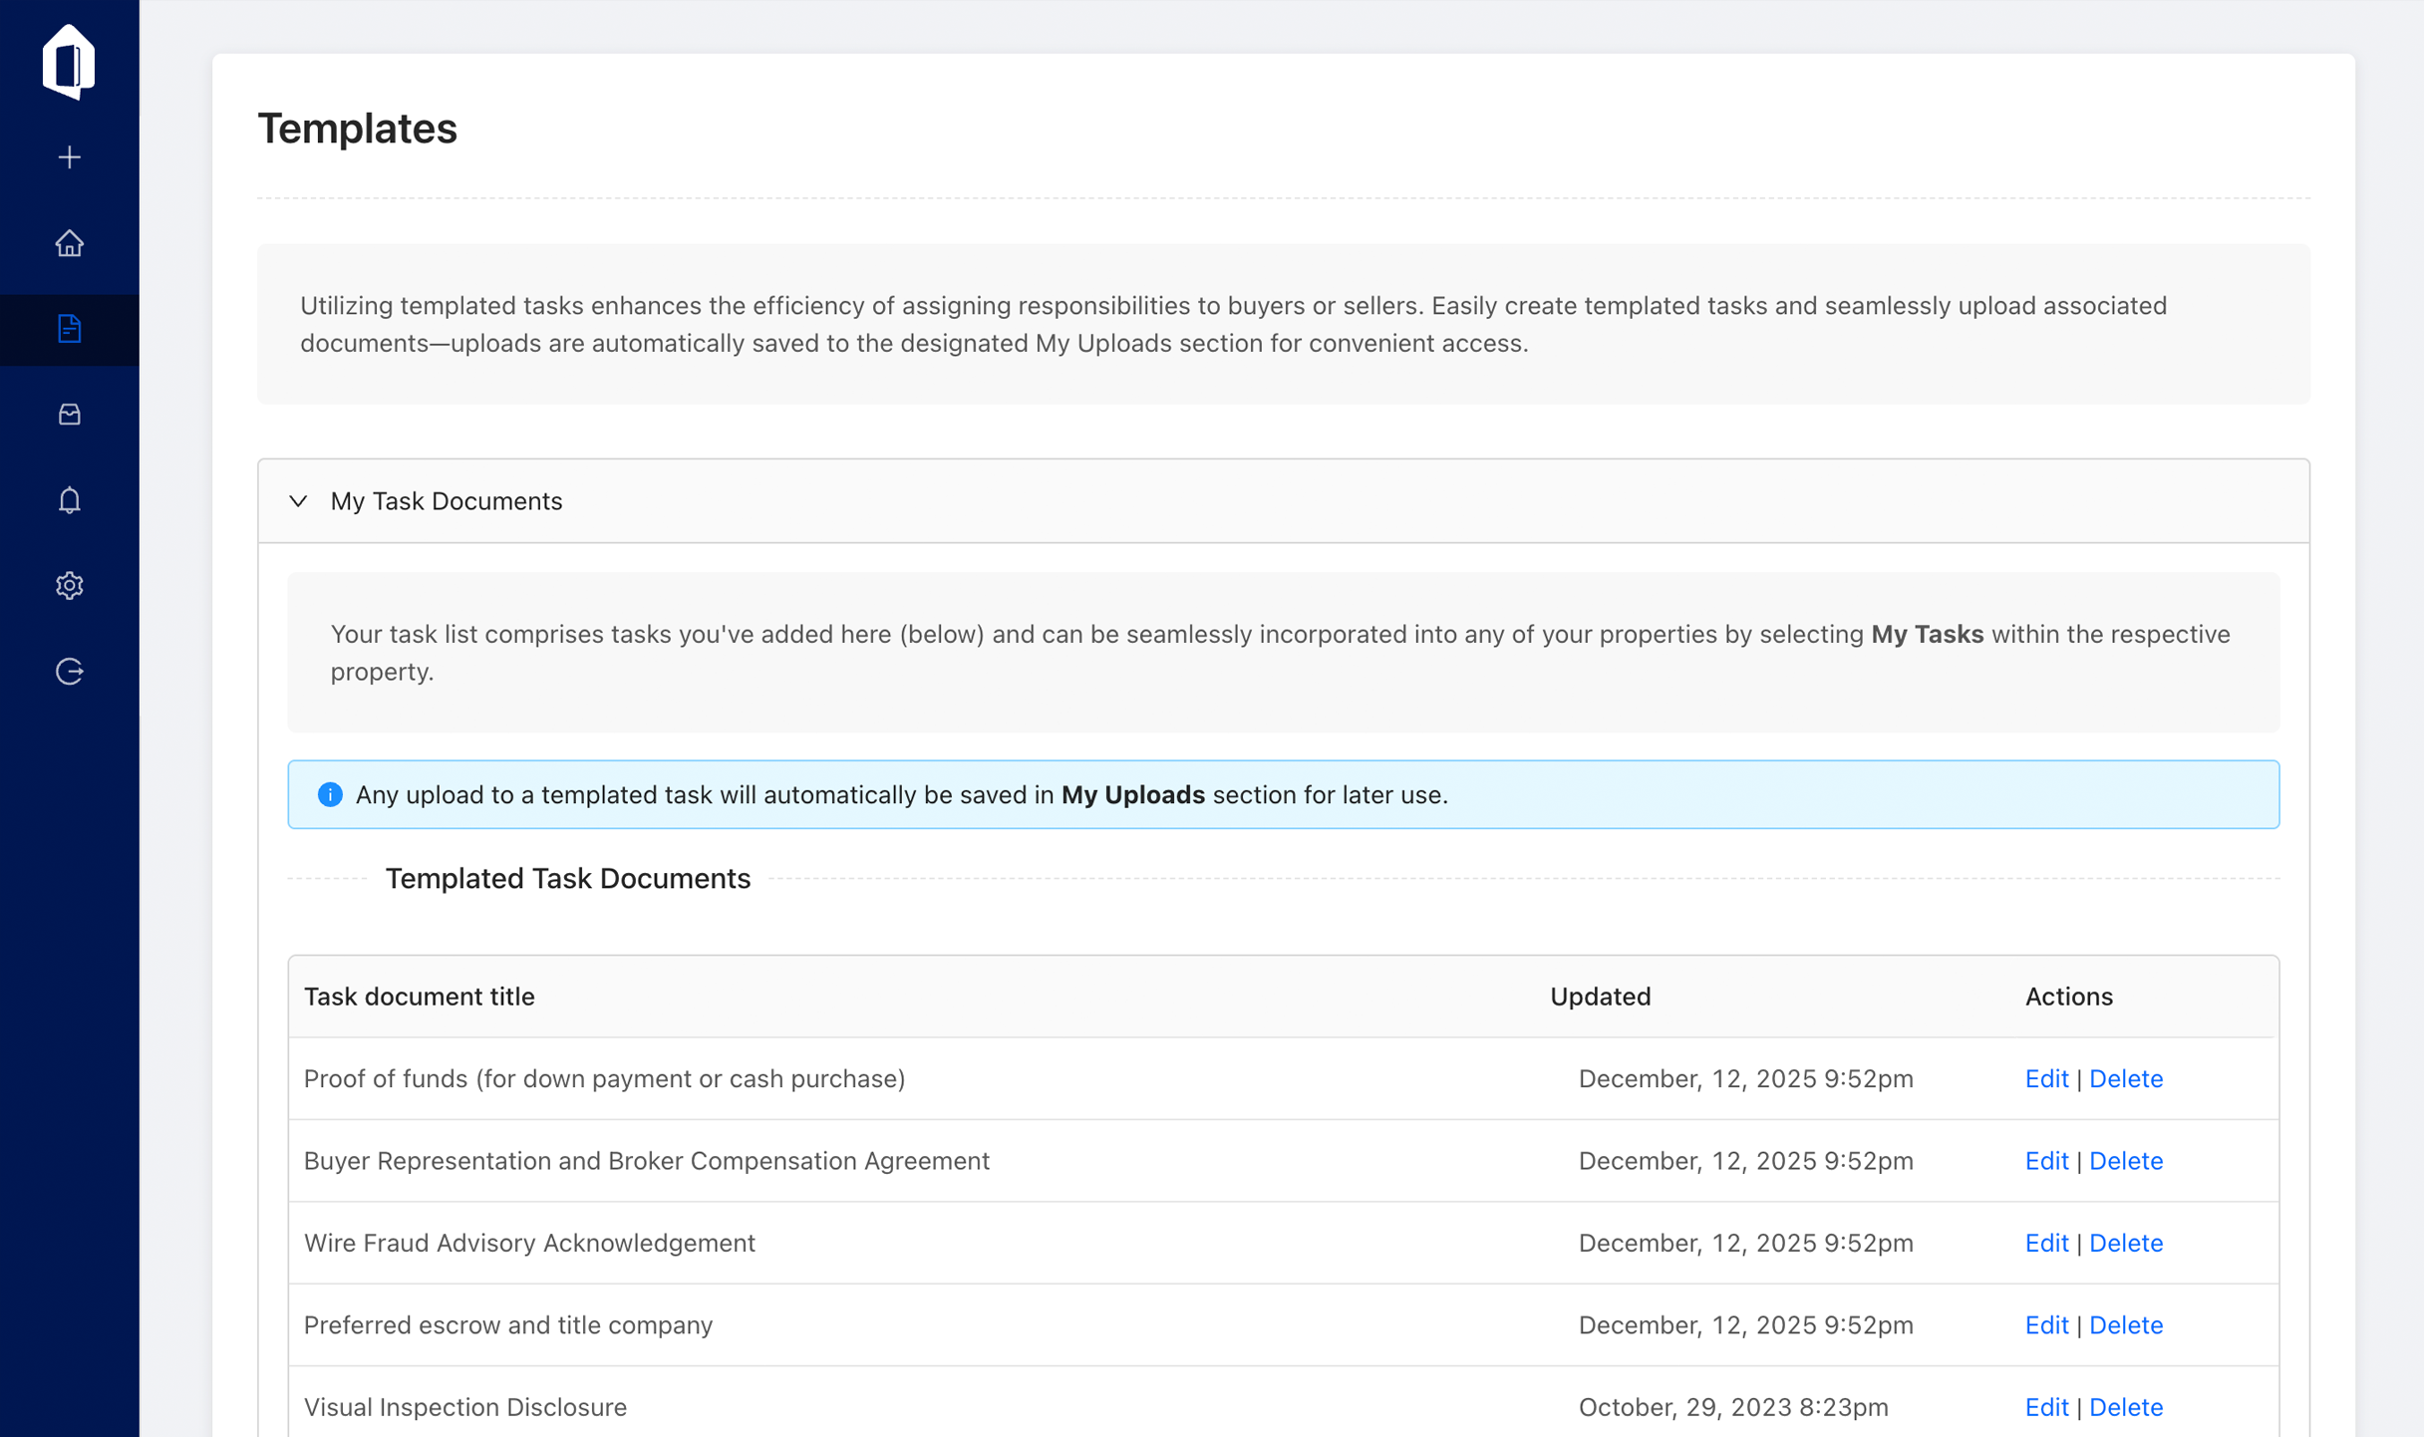Click the app logo at sidebar top
This screenshot has height=1437, width=2424.
pyautogui.click(x=69, y=62)
